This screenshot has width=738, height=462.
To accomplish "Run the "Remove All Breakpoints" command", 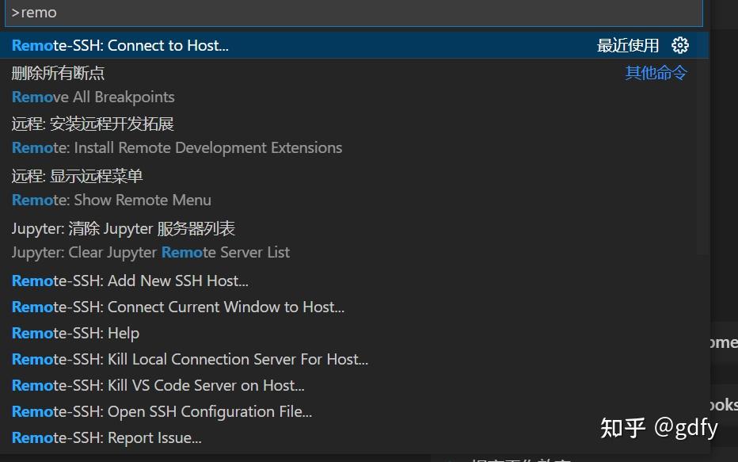I will pyautogui.click(x=93, y=97).
